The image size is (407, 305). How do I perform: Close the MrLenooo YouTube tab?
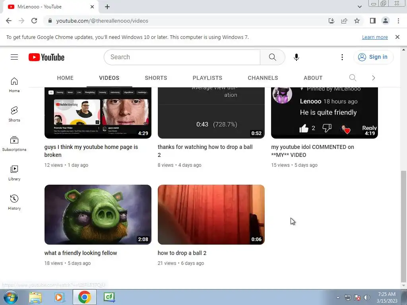tap(92, 7)
